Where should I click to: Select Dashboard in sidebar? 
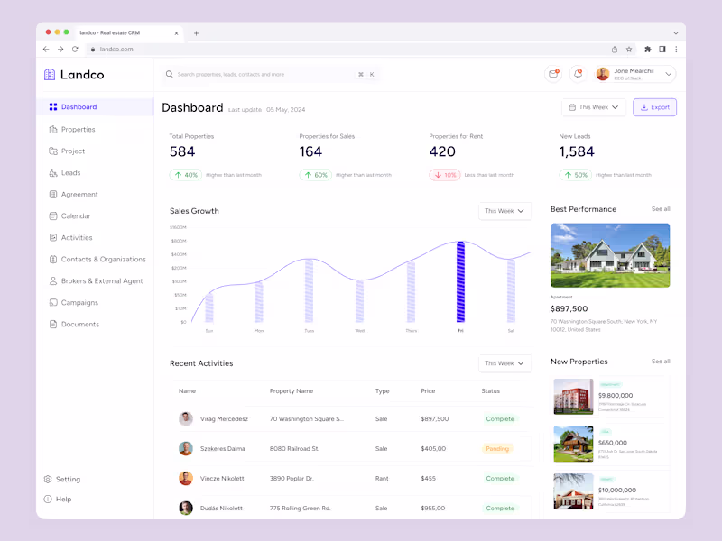tap(95, 106)
